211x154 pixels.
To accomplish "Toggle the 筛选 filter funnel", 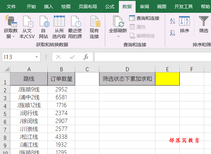I will click(204, 25).
